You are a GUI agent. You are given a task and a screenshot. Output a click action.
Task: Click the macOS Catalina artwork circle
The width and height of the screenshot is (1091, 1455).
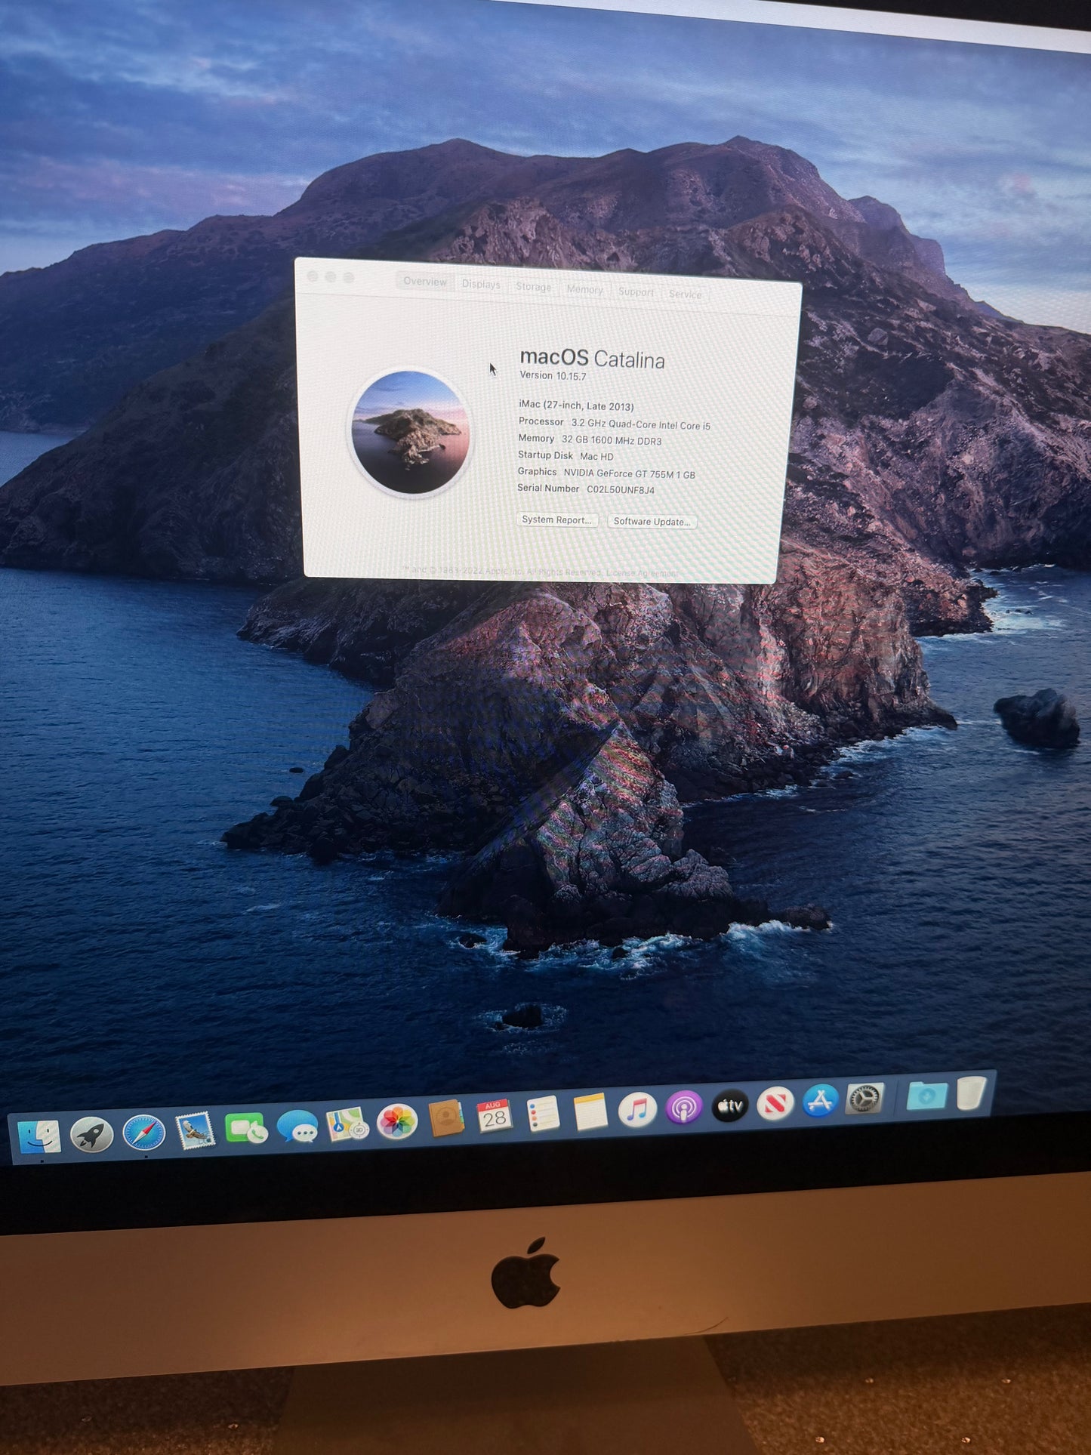[x=411, y=433]
